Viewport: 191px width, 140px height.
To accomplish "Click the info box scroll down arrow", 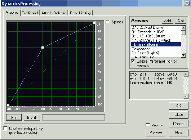I will point(186,96).
